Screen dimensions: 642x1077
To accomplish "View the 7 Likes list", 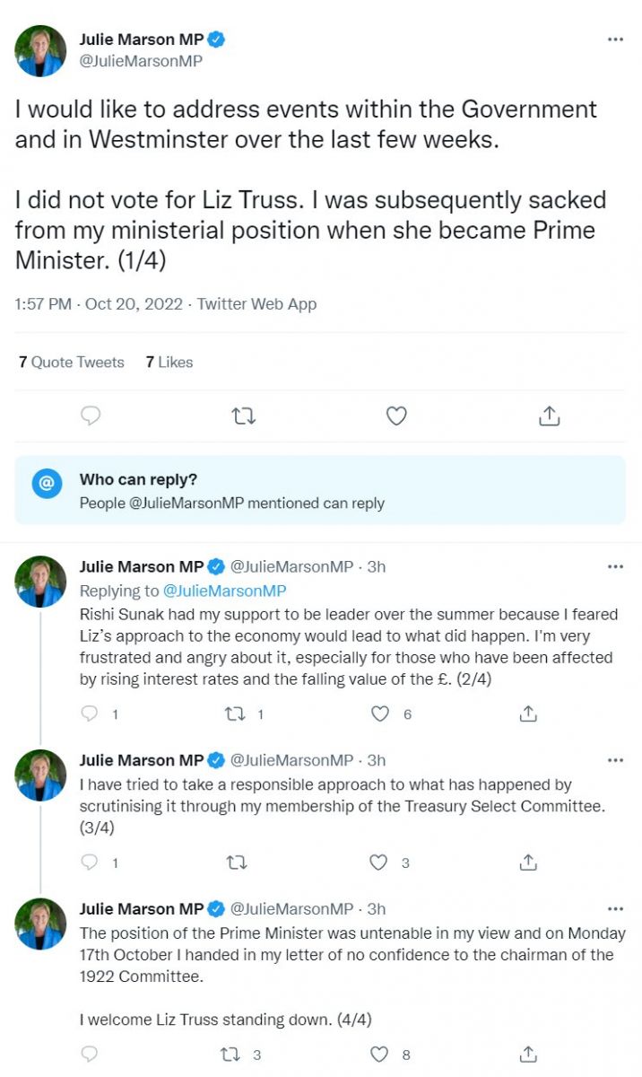I will [169, 362].
